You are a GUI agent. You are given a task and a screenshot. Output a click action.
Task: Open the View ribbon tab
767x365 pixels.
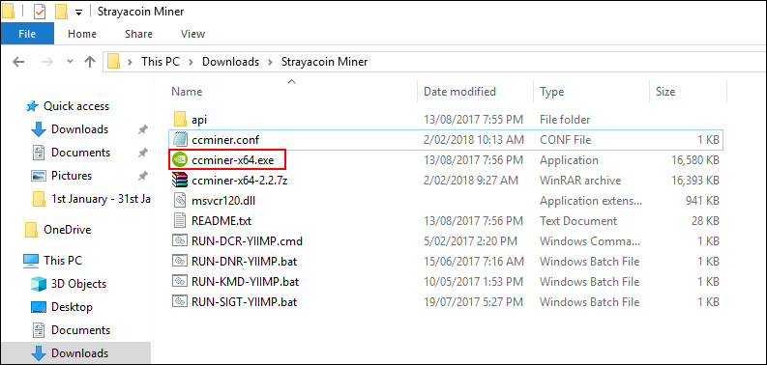[x=192, y=34]
